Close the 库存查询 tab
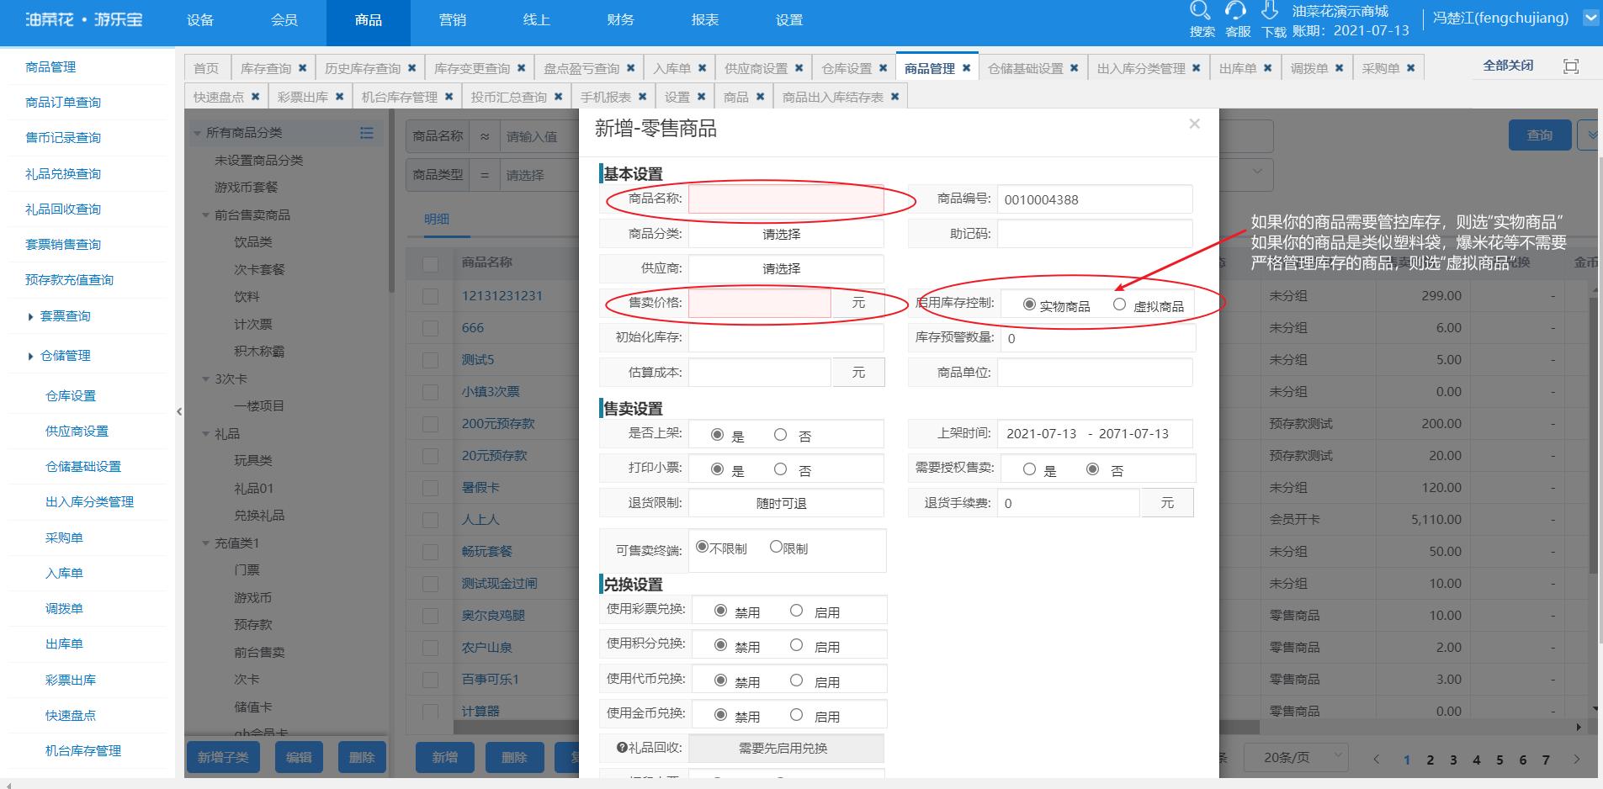 (302, 68)
